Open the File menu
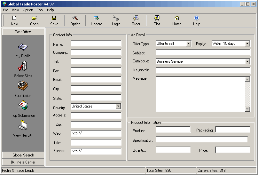 [5, 10]
